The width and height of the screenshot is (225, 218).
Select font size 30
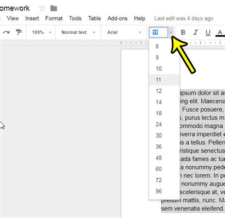[x=164, y=135]
